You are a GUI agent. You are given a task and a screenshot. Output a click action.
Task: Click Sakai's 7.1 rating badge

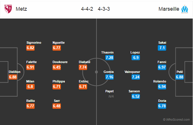coord(162,48)
